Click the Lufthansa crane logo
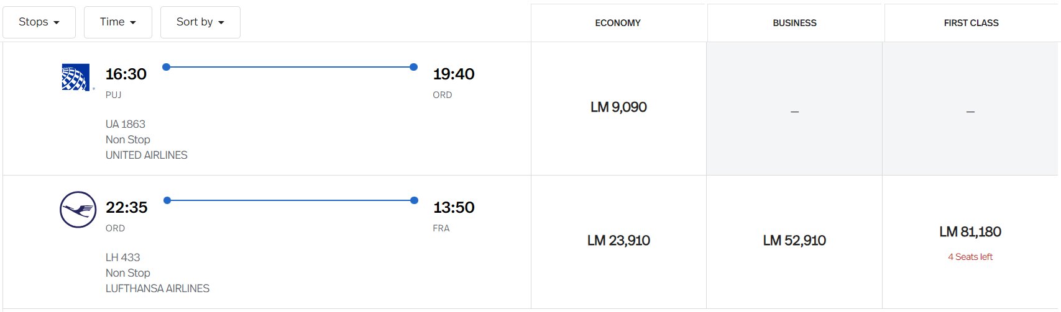1061x312 pixels. click(x=78, y=210)
